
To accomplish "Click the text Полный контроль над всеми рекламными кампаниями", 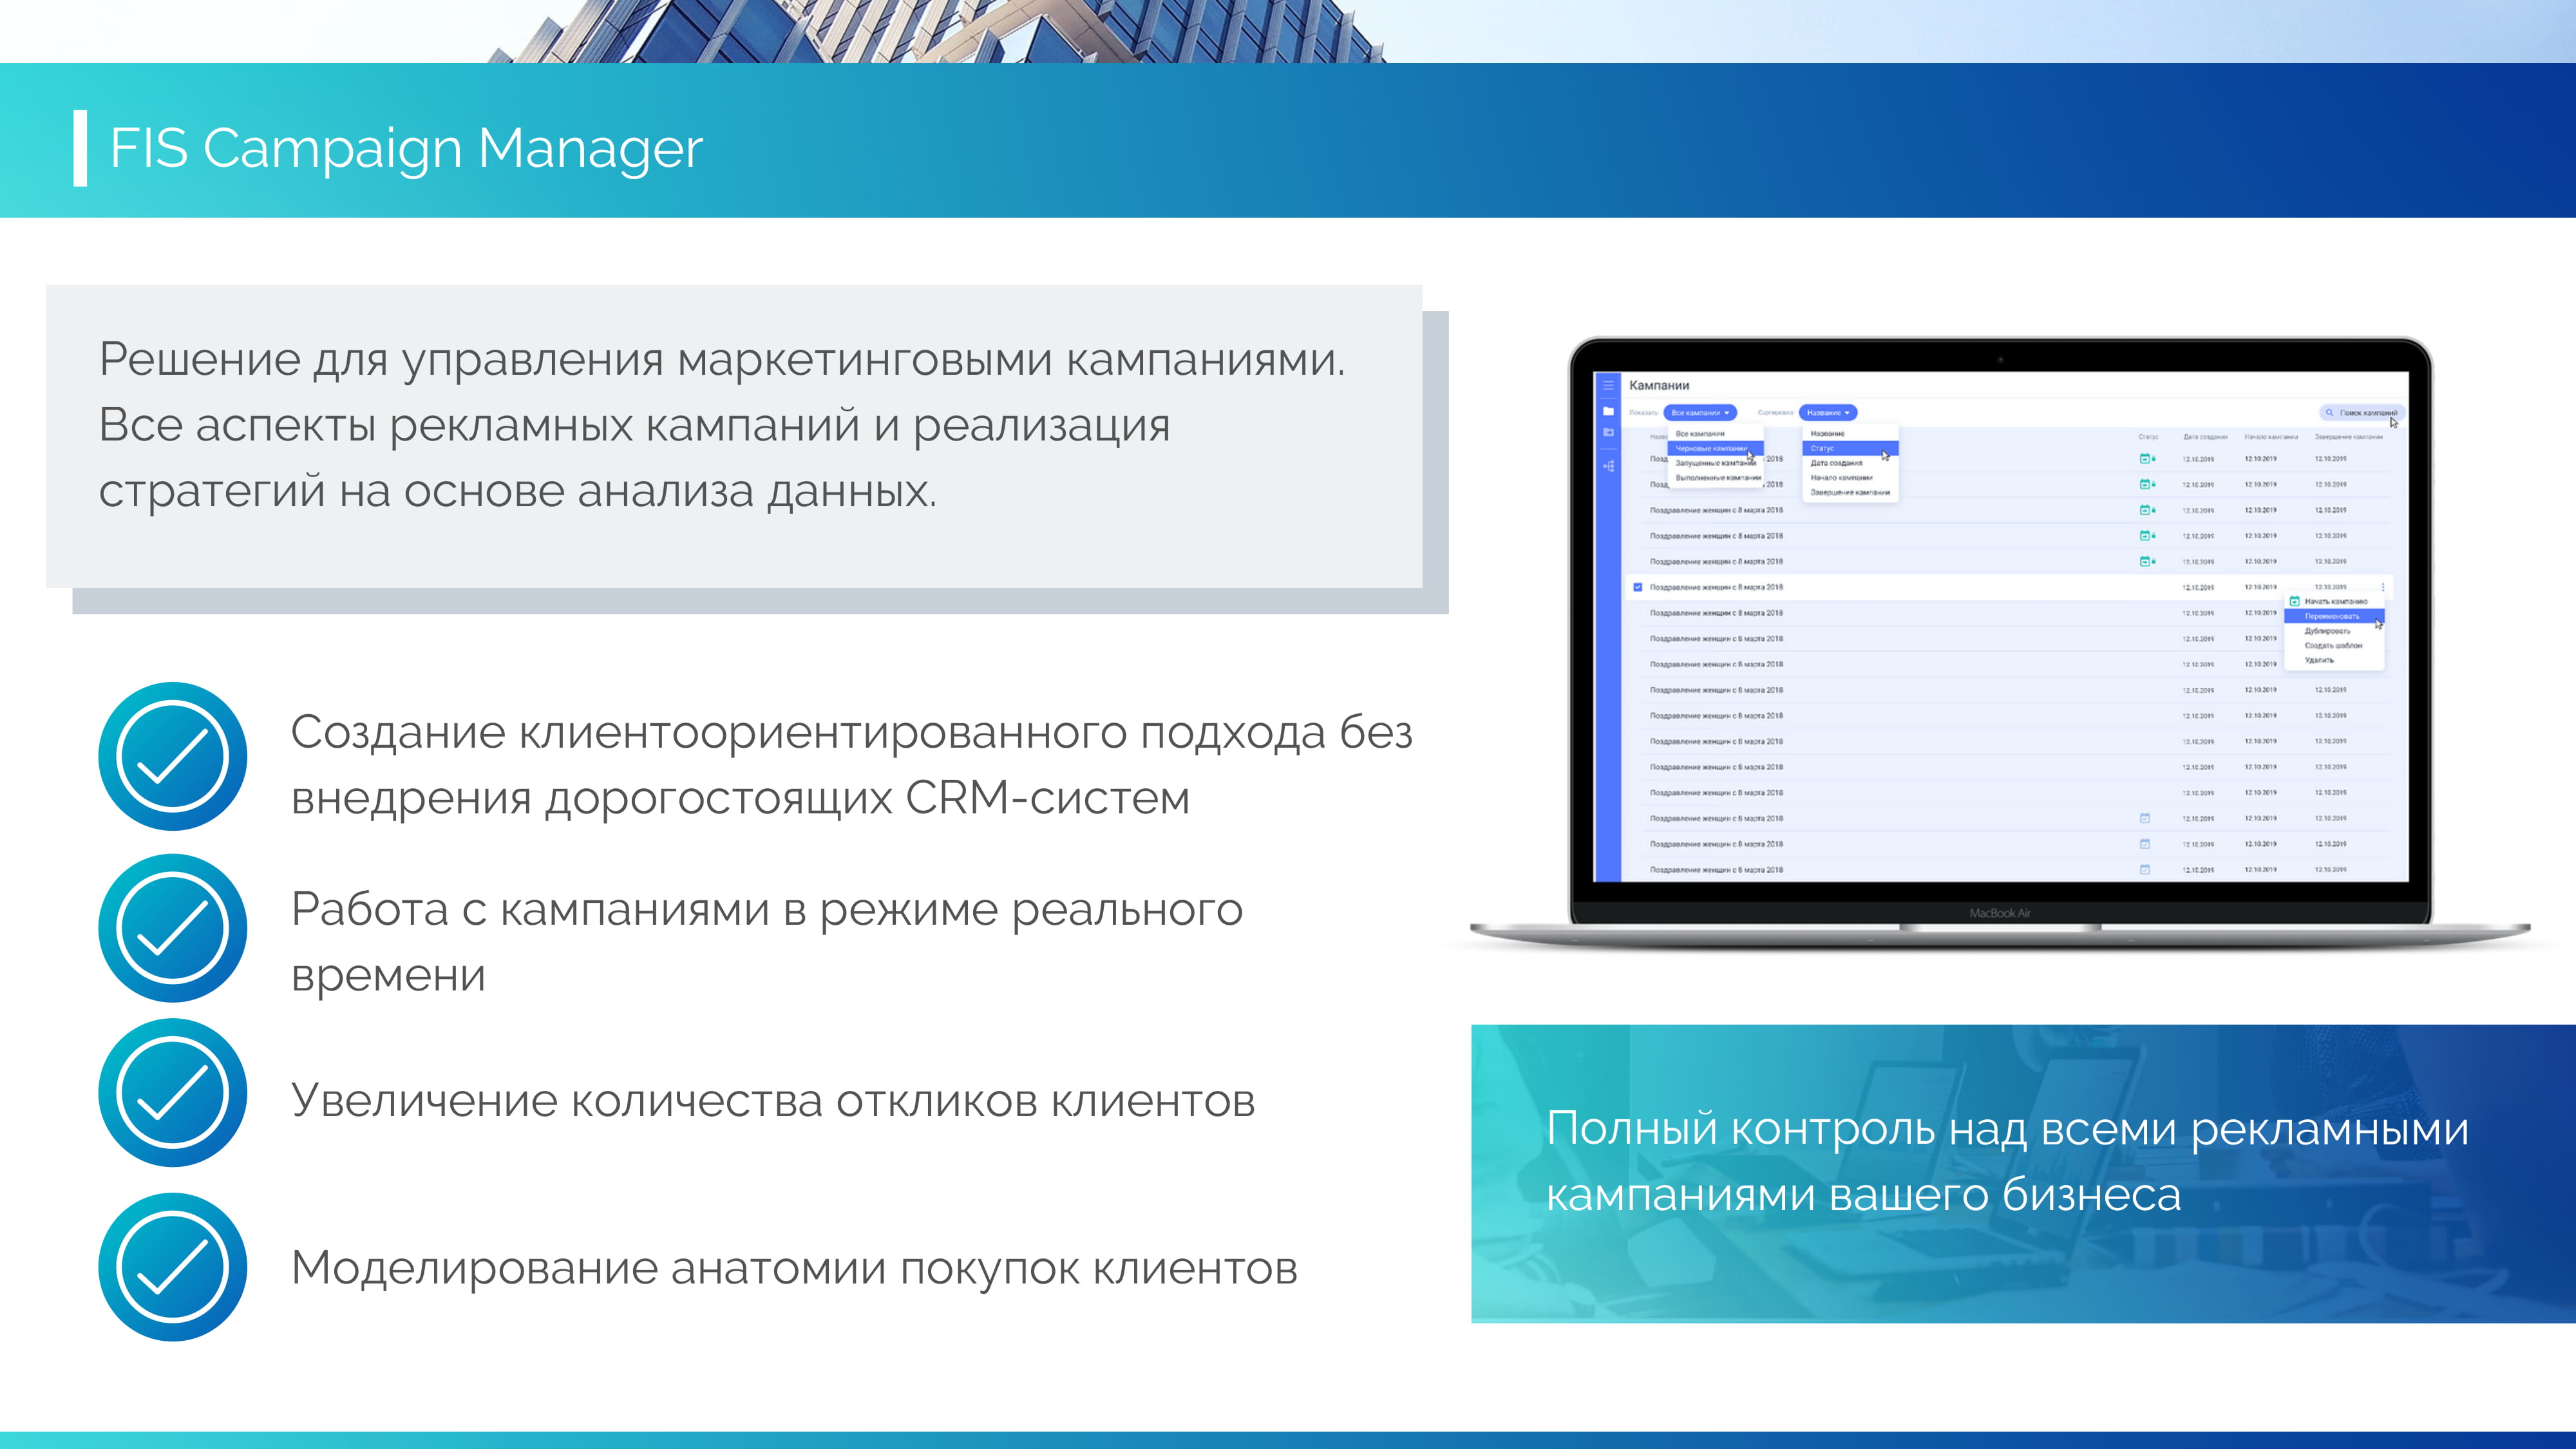I will pos(2007,1161).
